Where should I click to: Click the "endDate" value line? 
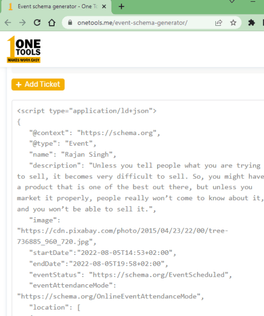[x=99, y=264]
